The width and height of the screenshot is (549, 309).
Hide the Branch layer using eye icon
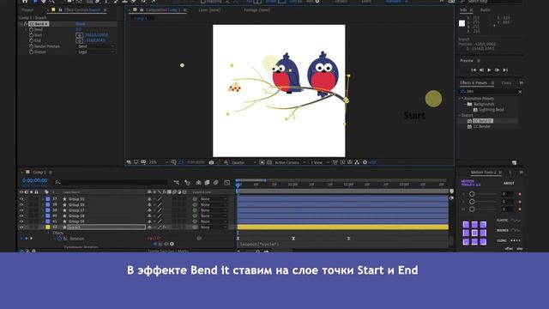[x=21, y=227]
